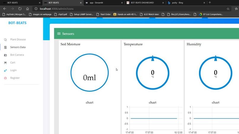
Task: Open the Setup LAMP Server bookmark
Action: pos(82,14)
